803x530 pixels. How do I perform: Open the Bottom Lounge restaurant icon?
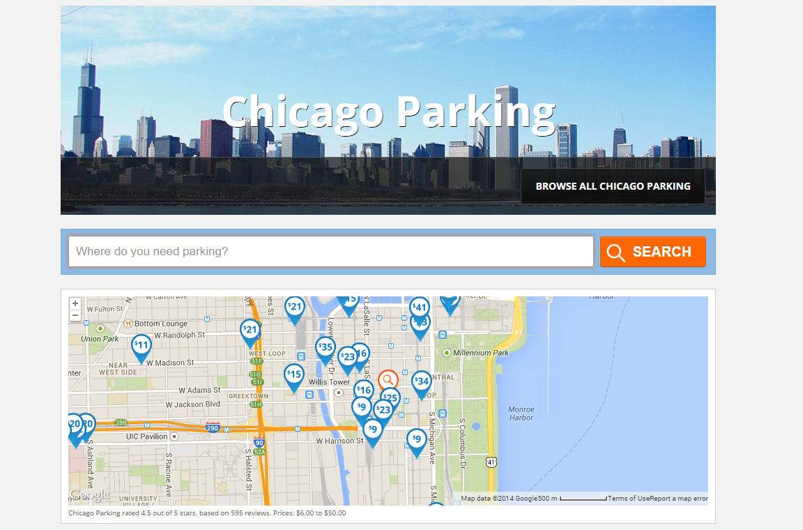(128, 324)
